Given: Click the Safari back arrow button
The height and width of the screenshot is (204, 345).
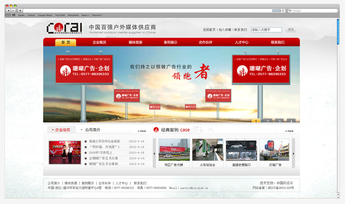Looking at the screenshot, I should pos(8,11).
